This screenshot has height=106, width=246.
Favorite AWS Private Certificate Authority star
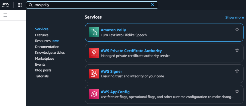pyautogui.click(x=237, y=50)
